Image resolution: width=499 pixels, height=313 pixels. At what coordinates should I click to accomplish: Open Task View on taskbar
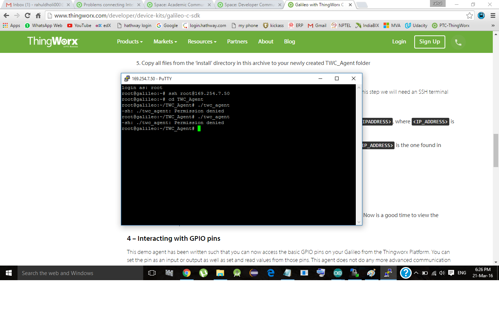pyautogui.click(x=152, y=273)
